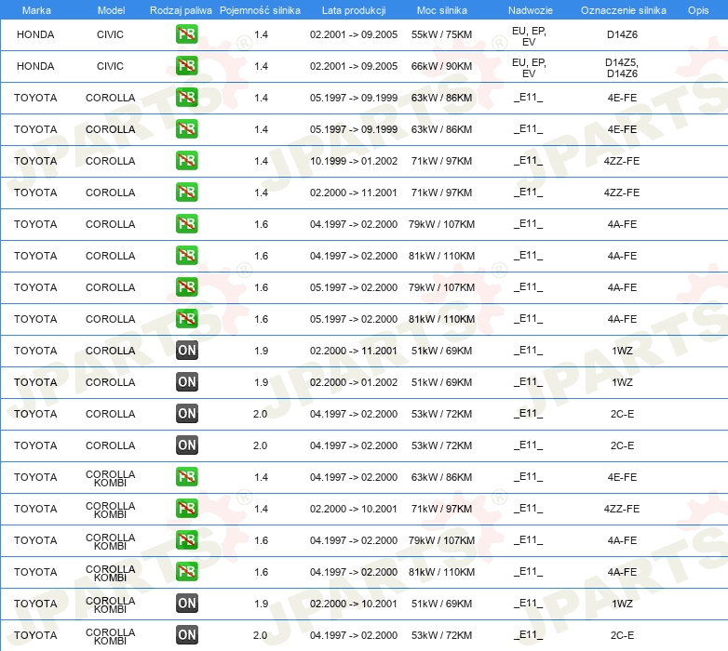
Task: Click the Model column header
Action: point(111,10)
